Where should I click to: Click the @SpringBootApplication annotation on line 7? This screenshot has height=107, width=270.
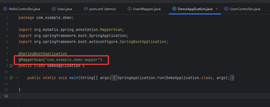[x=43, y=54]
